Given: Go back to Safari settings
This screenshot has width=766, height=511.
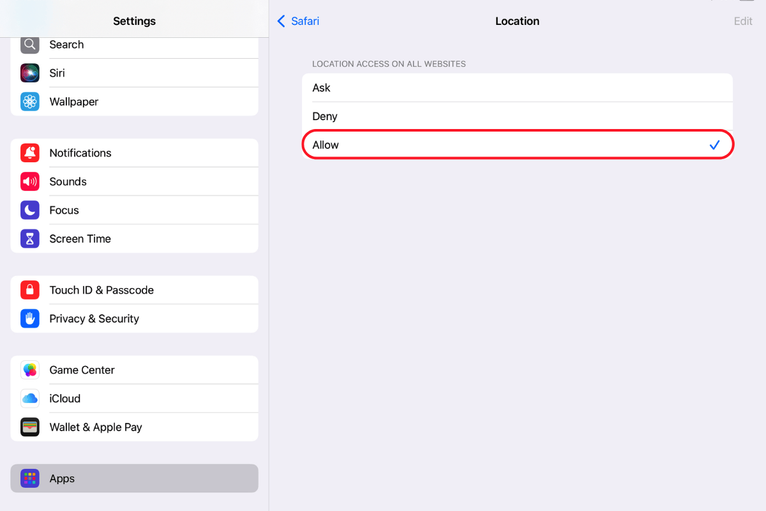Looking at the screenshot, I should point(297,21).
